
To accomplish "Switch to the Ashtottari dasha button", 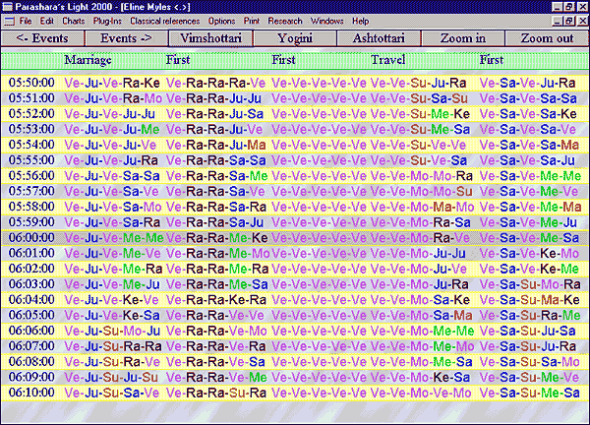I will (x=379, y=38).
